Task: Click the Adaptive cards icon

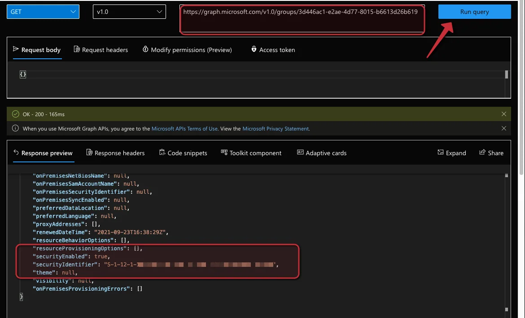Action: pyautogui.click(x=300, y=152)
